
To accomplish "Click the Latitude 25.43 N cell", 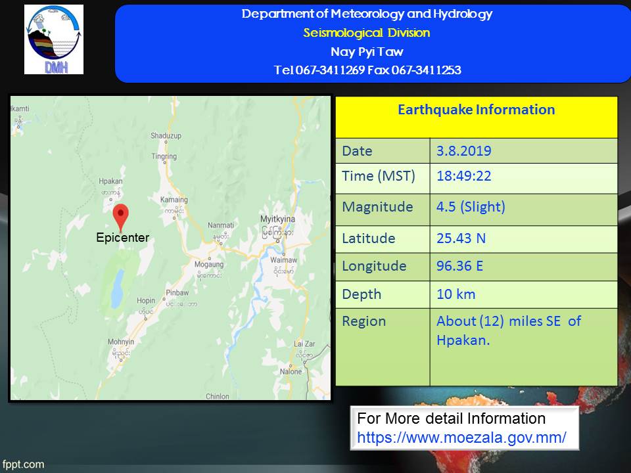I will pos(524,239).
